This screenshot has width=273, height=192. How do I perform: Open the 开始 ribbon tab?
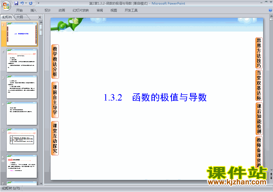19,10
